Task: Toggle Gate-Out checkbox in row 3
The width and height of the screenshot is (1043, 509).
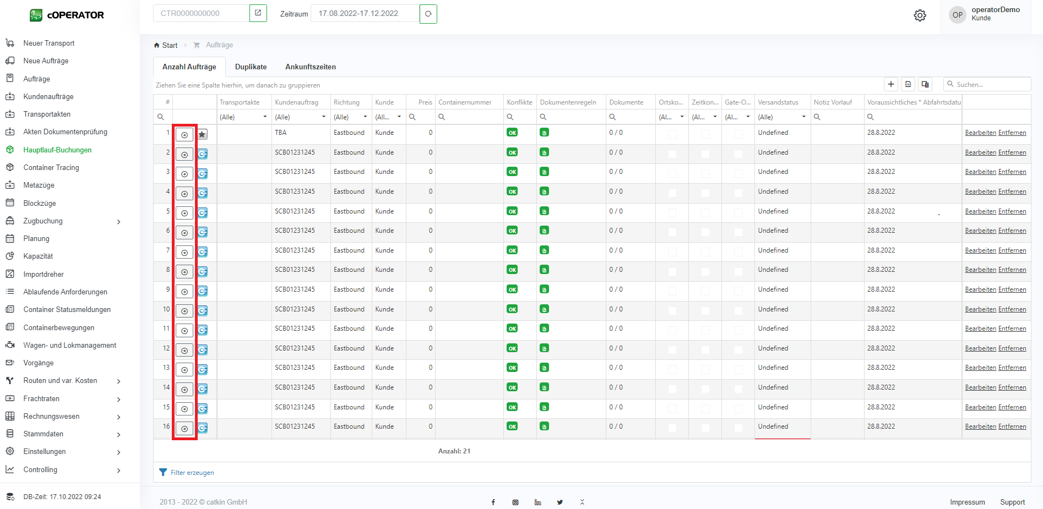Action: tap(738, 173)
